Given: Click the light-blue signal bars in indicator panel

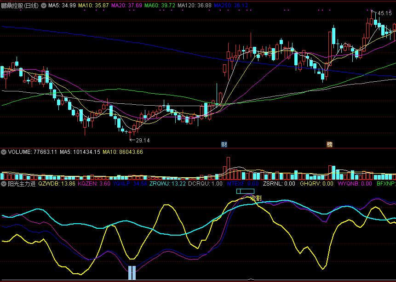Looking at the screenshot, I should pyautogui.click(x=132, y=273).
